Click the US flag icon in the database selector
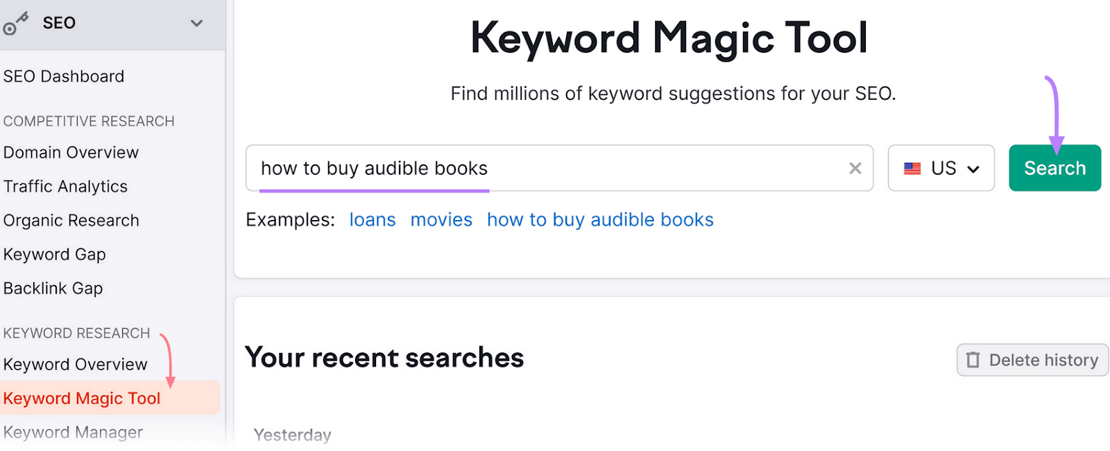The image size is (1110, 451). pos(914,168)
